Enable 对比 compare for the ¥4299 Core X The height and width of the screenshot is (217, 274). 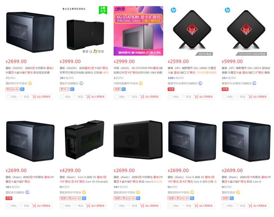[x=62, y=206]
